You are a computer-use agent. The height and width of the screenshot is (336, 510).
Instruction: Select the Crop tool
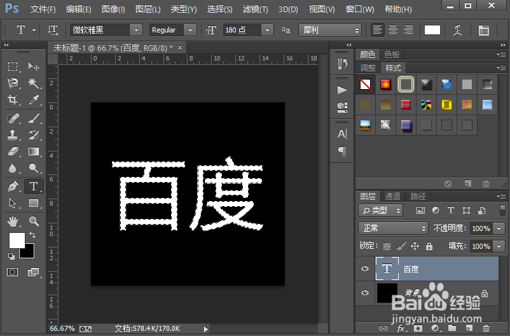(x=13, y=100)
